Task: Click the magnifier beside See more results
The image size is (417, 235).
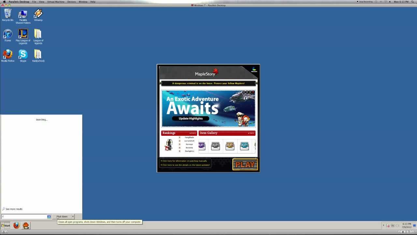Action: click(x=4, y=209)
